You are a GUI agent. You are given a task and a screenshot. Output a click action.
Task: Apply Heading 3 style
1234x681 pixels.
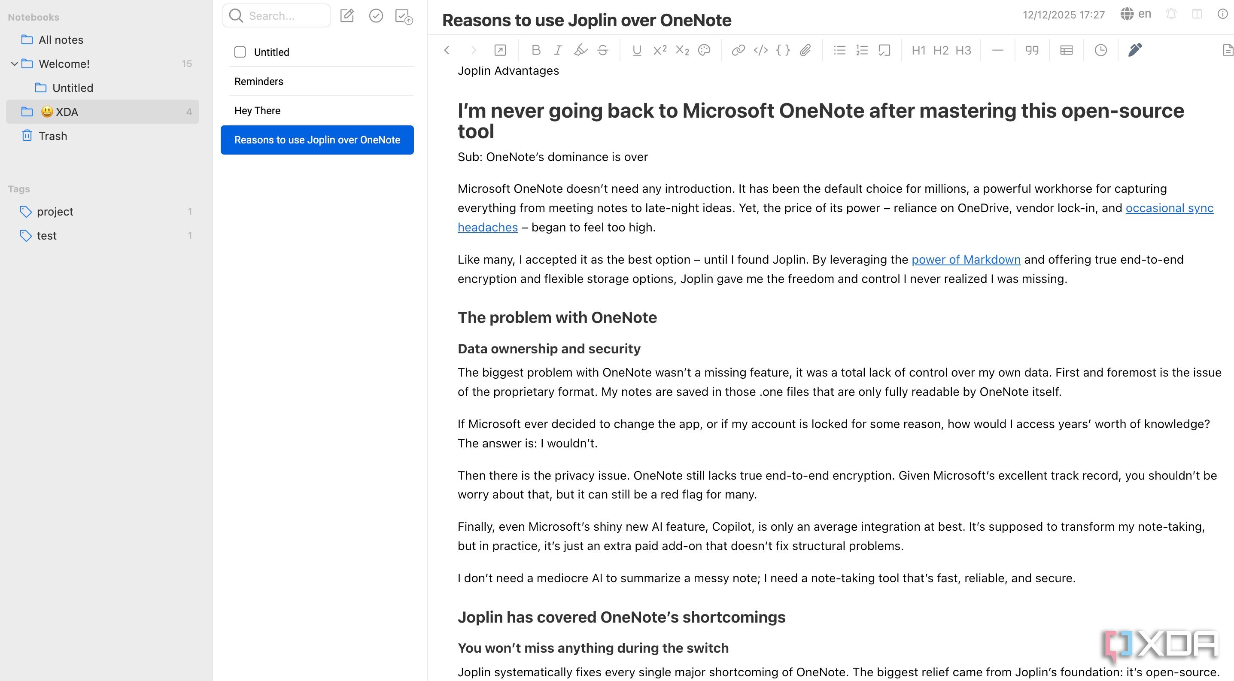click(963, 50)
